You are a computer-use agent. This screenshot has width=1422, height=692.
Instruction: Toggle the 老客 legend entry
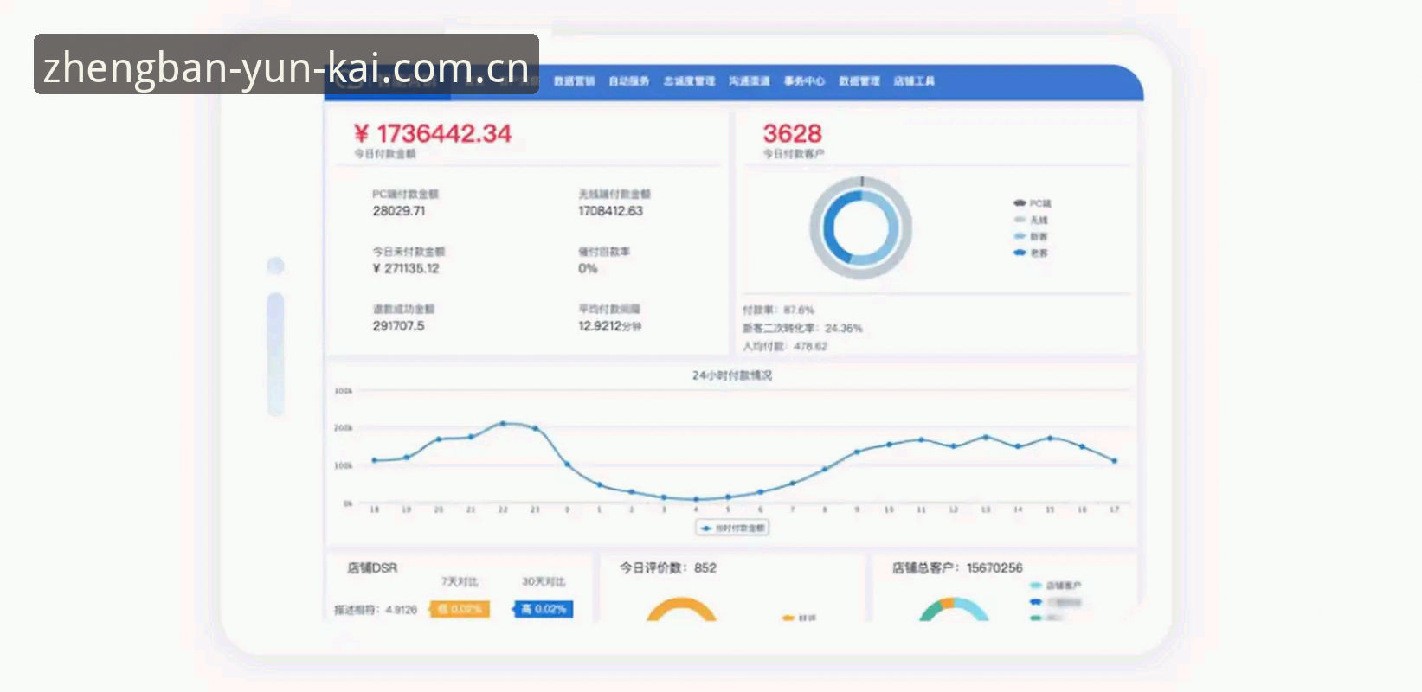pos(1031,253)
